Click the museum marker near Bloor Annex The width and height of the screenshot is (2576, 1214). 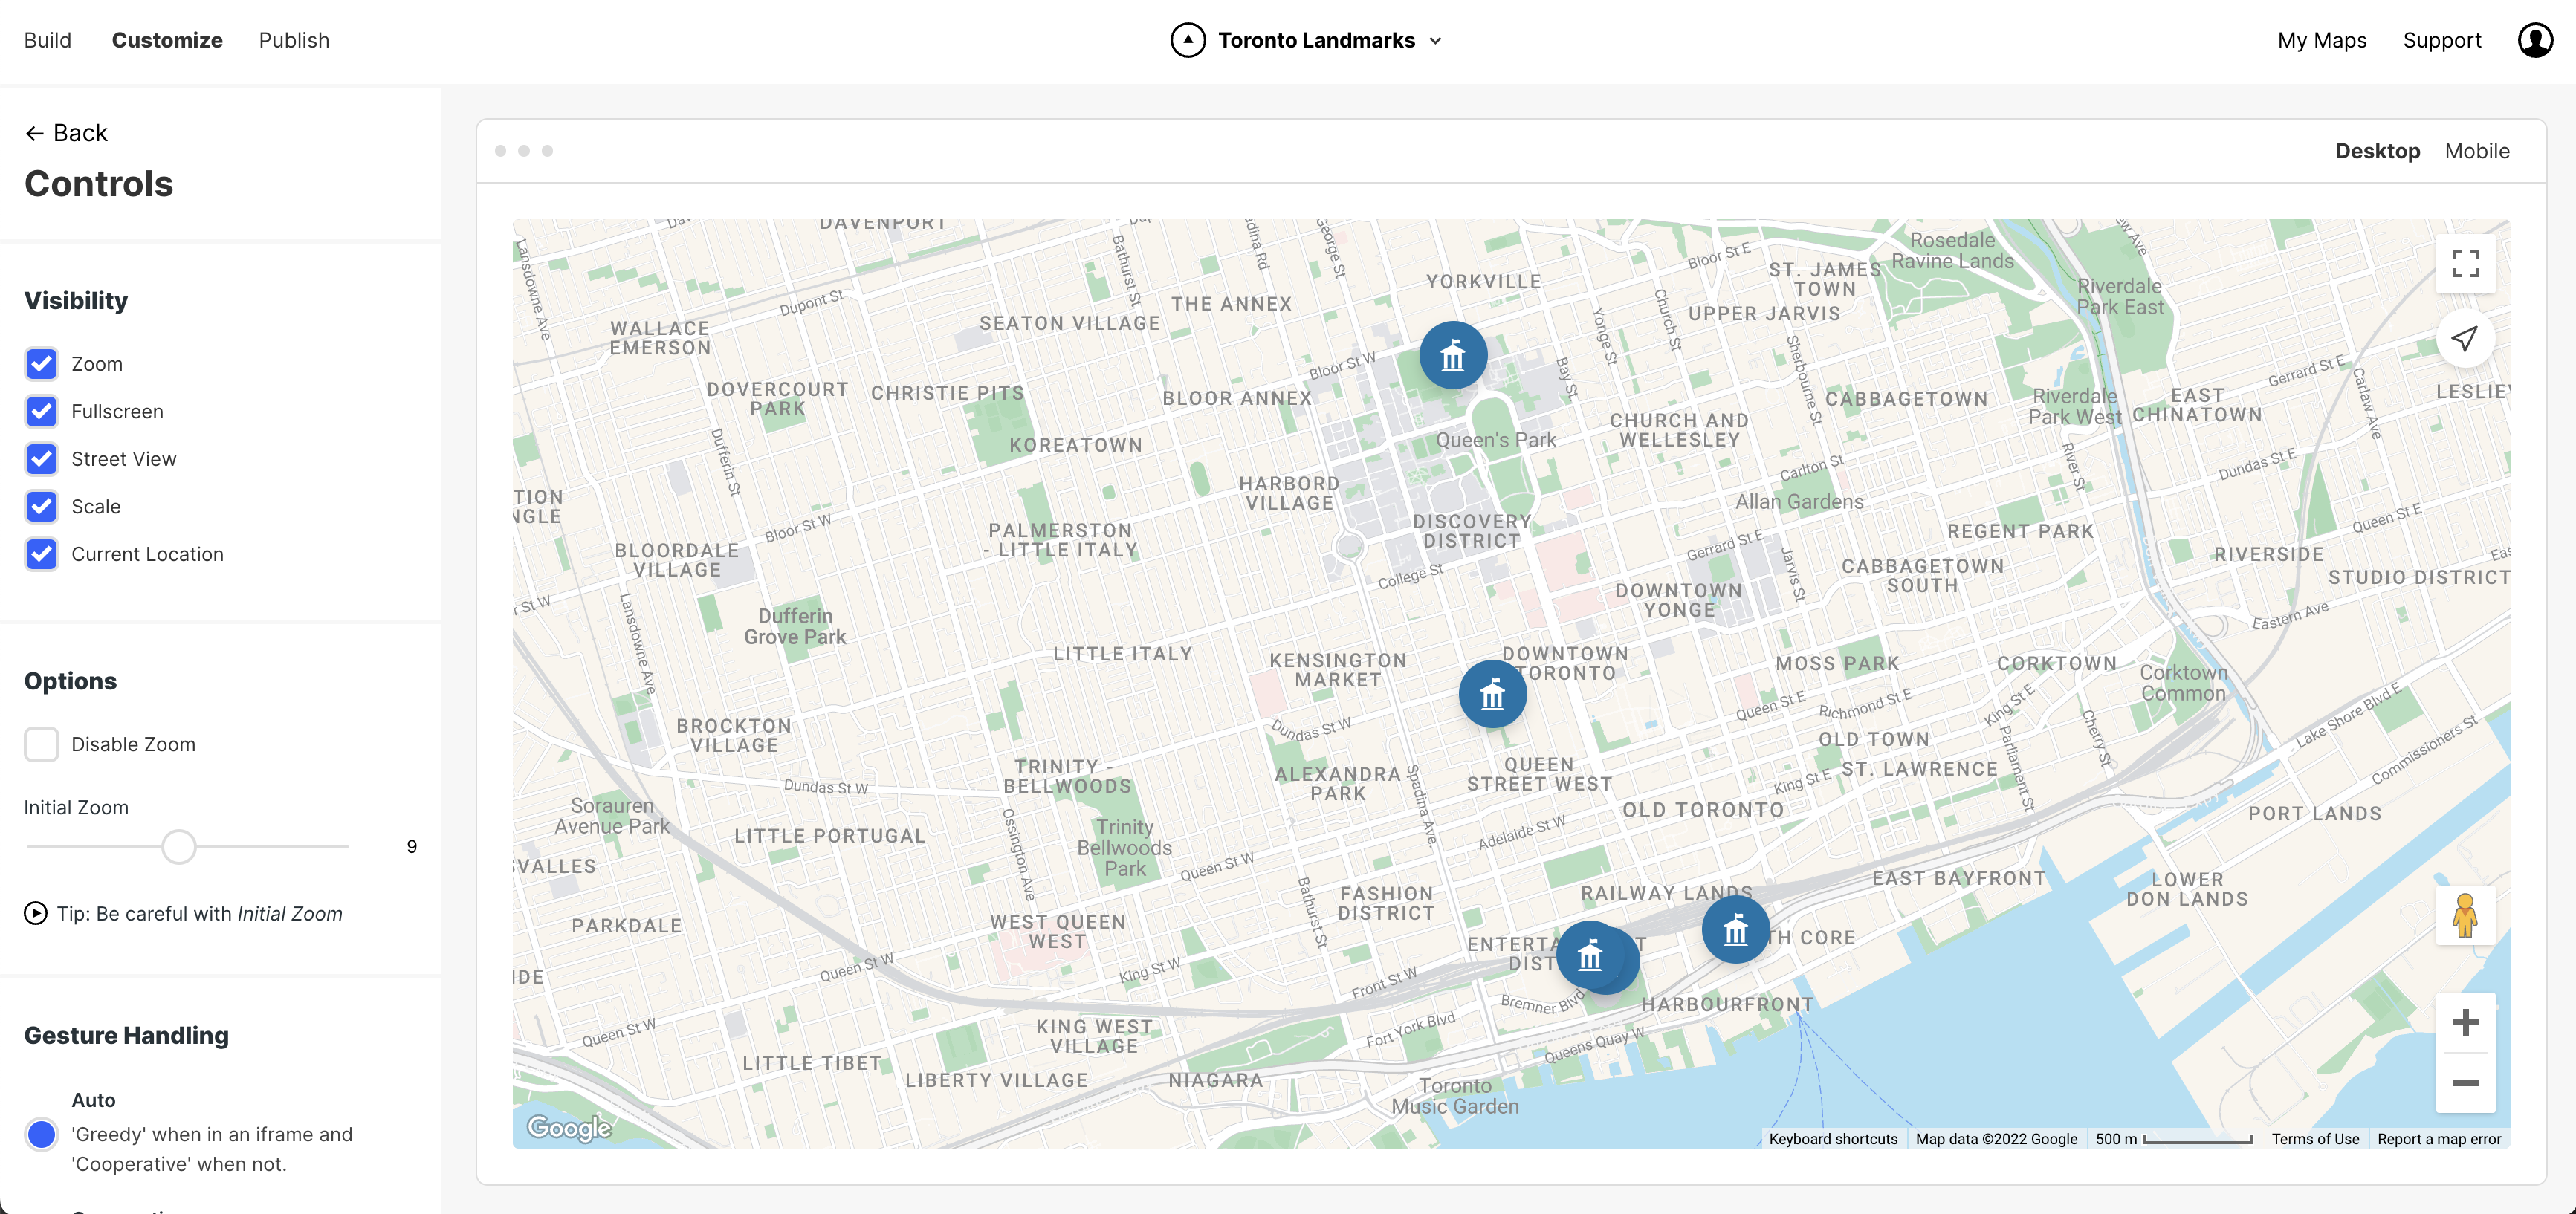(x=1452, y=355)
